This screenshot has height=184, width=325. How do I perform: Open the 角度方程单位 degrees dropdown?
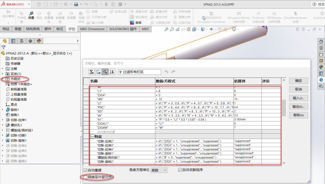coord(159,170)
